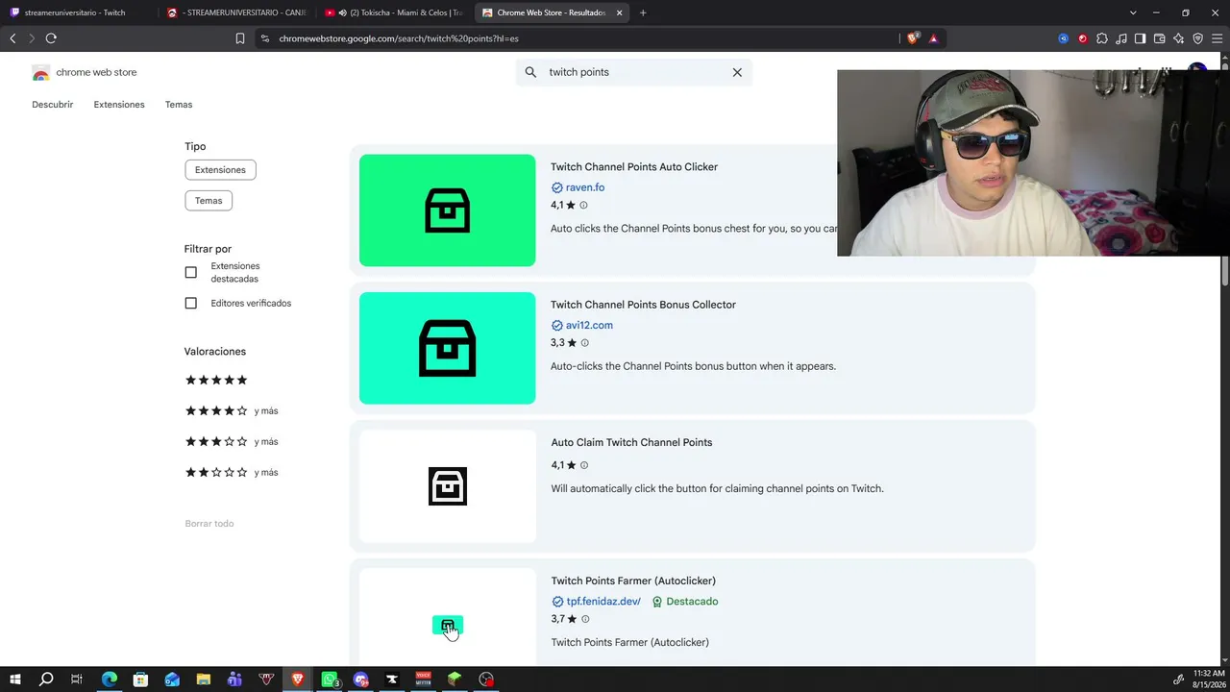Click the store search field 'twitch points'
1230x692 pixels.
coord(634,72)
